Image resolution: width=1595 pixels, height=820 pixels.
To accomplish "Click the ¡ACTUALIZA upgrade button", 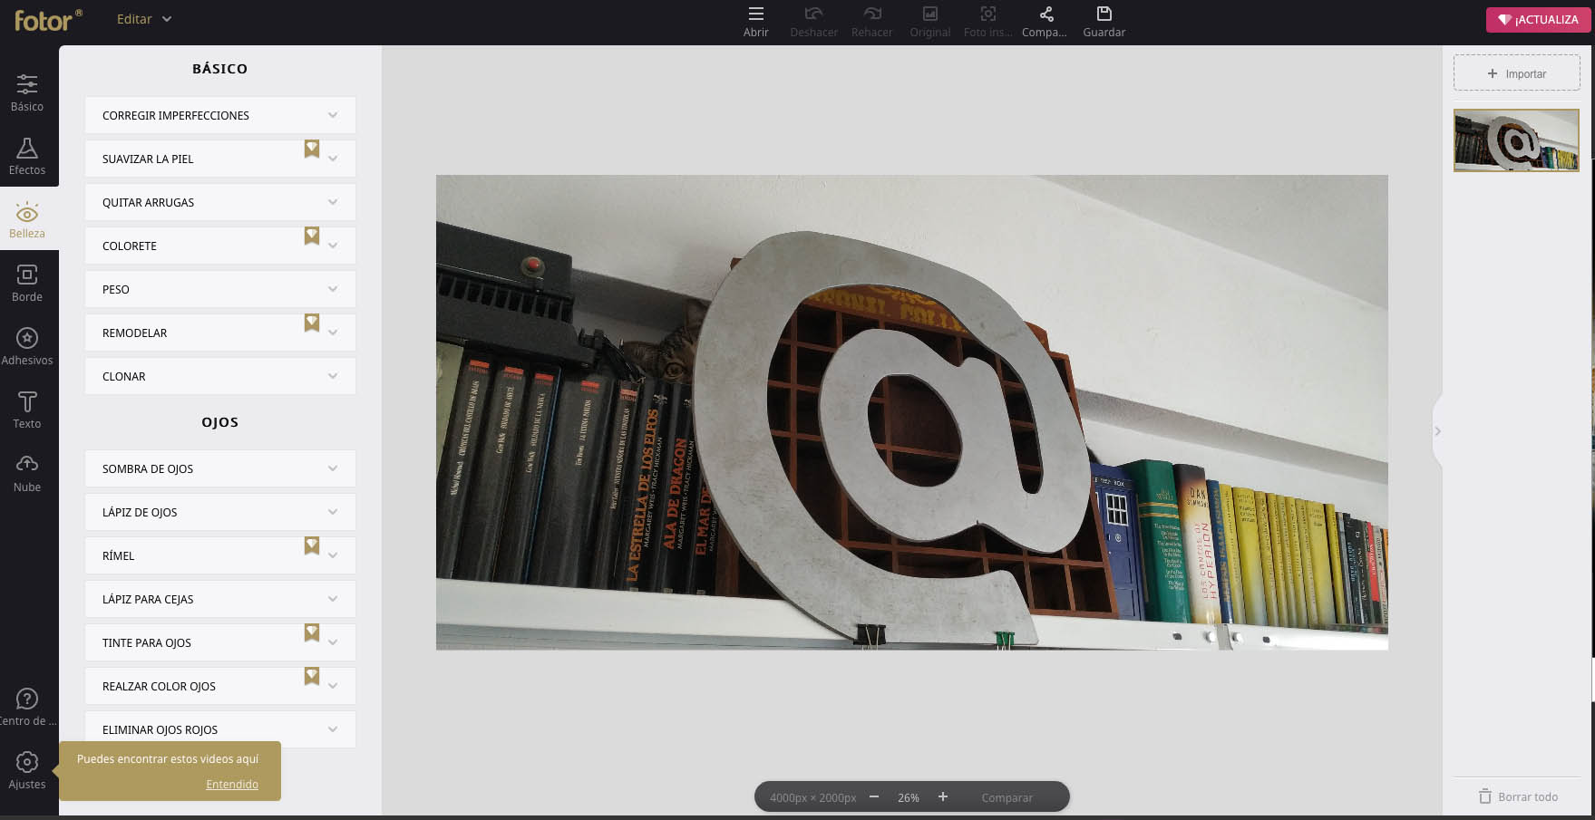I will point(1537,19).
